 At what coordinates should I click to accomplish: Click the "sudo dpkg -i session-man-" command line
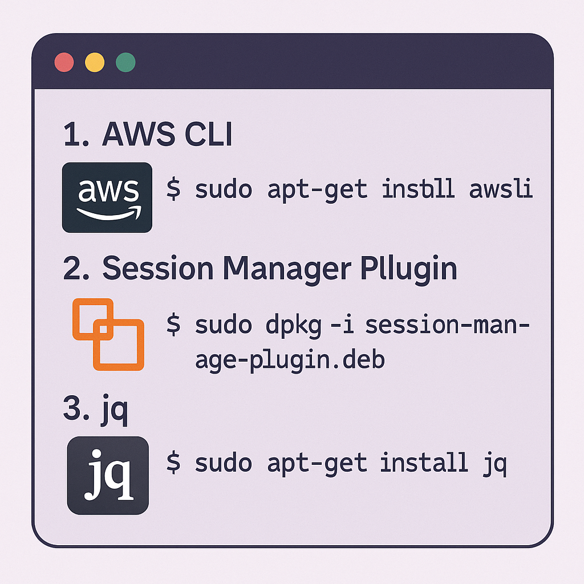(362, 325)
